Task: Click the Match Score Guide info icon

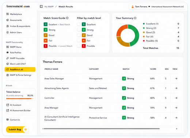Action: (67, 18)
